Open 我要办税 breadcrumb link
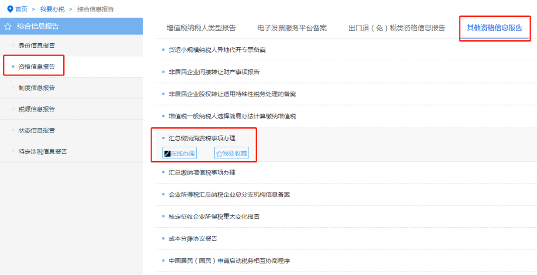The height and width of the screenshot is (275, 537). point(52,9)
